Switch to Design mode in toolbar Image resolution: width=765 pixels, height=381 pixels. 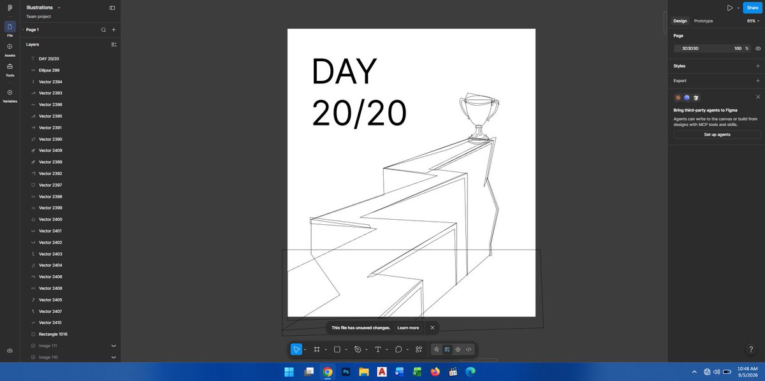(x=448, y=349)
